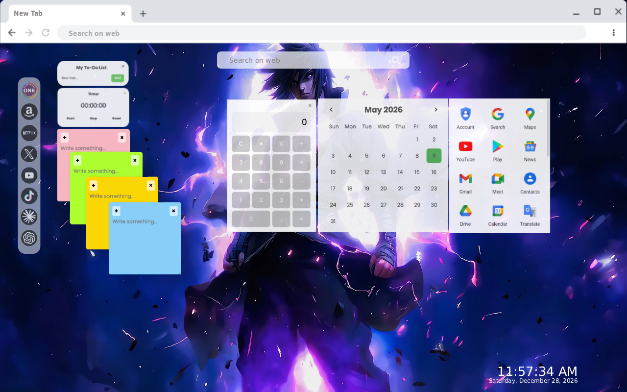This screenshot has height=392, width=627.
Task: Close the calculator widget
Action: click(x=310, y=105)
